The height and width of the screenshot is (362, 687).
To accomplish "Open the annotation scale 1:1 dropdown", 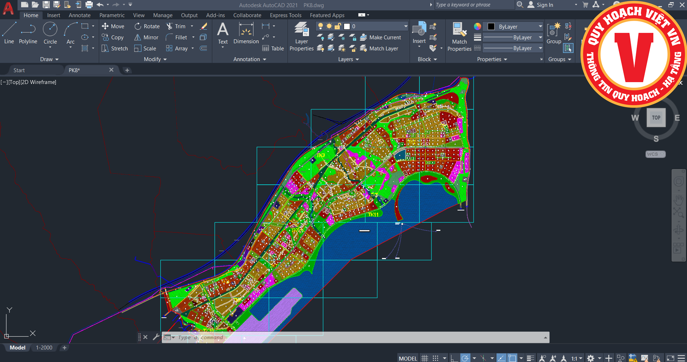I will tap(576, 358).
